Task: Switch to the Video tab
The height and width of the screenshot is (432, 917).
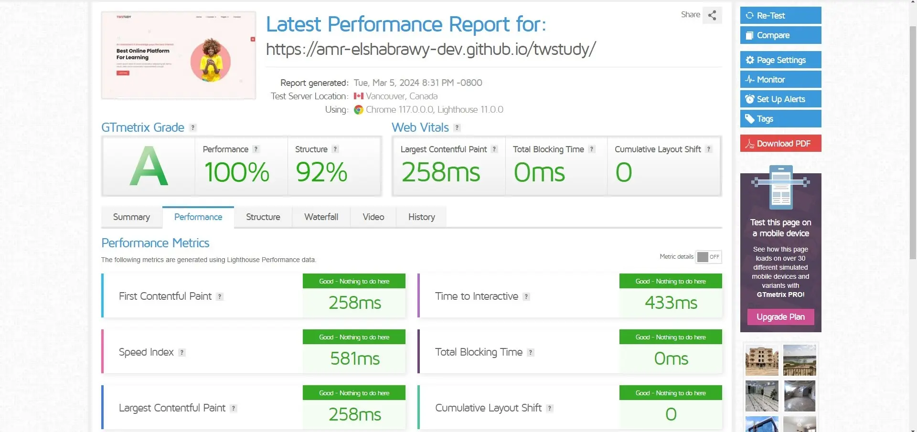Action: tap(373, 217)
